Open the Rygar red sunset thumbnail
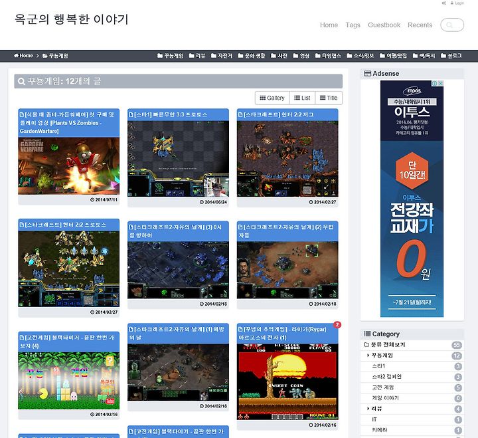Viewport: 478px width, 438px height. 287,382
